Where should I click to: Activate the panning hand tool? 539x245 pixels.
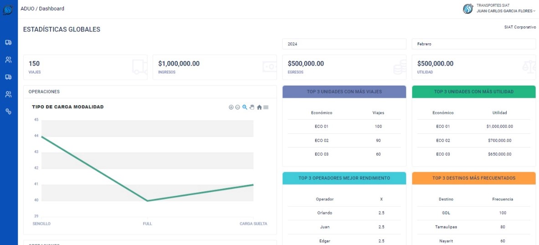tap(252, 107)
